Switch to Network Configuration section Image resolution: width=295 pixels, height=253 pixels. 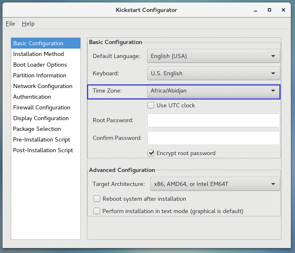42,86
